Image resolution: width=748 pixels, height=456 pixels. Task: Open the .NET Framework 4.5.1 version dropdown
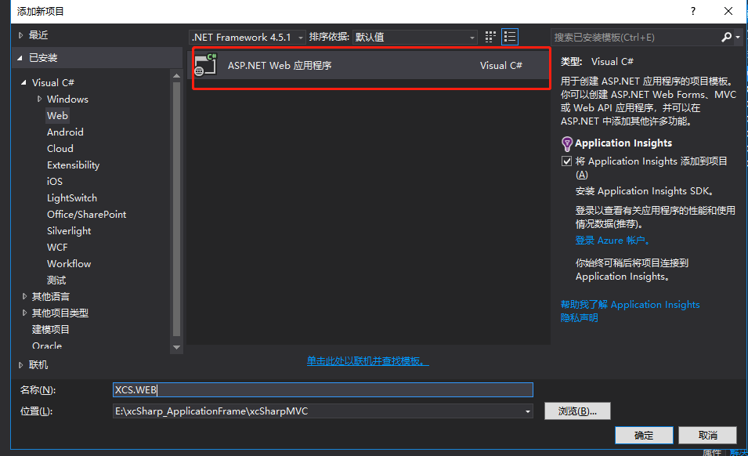click(247, 37)
